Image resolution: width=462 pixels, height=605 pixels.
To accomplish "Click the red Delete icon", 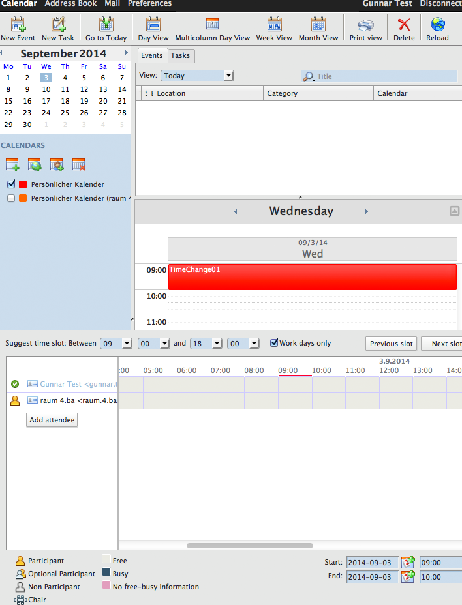I will 404,25.
